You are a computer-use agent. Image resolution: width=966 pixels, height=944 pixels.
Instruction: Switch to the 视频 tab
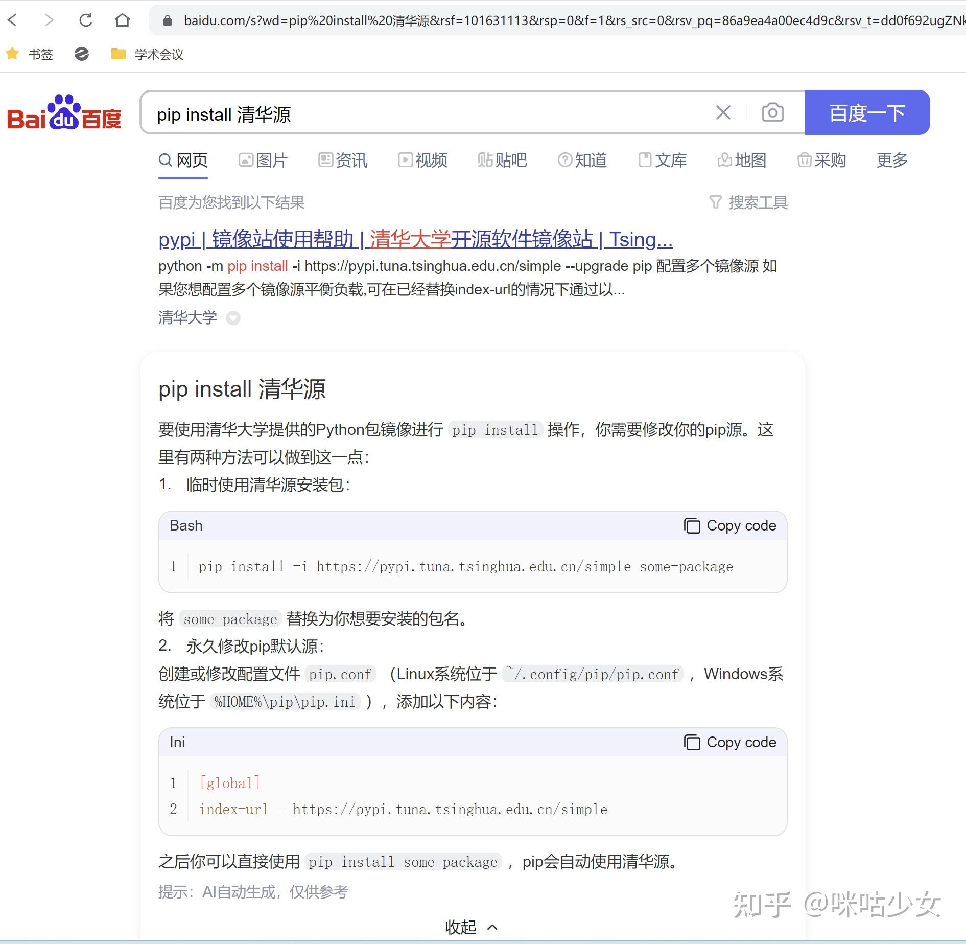click(x=422, y=160)
